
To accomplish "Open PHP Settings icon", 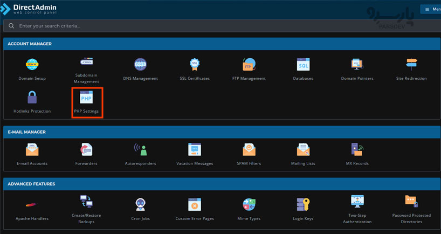I will point(86,97).
